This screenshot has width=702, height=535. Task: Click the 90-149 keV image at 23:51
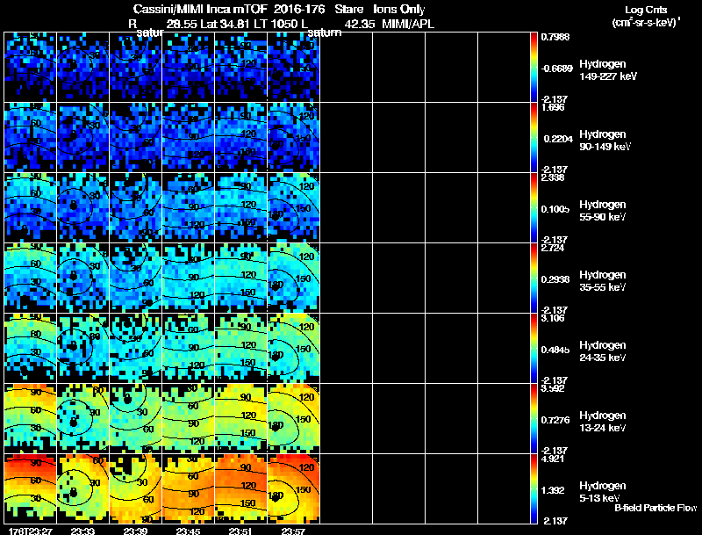pos(240,137)
